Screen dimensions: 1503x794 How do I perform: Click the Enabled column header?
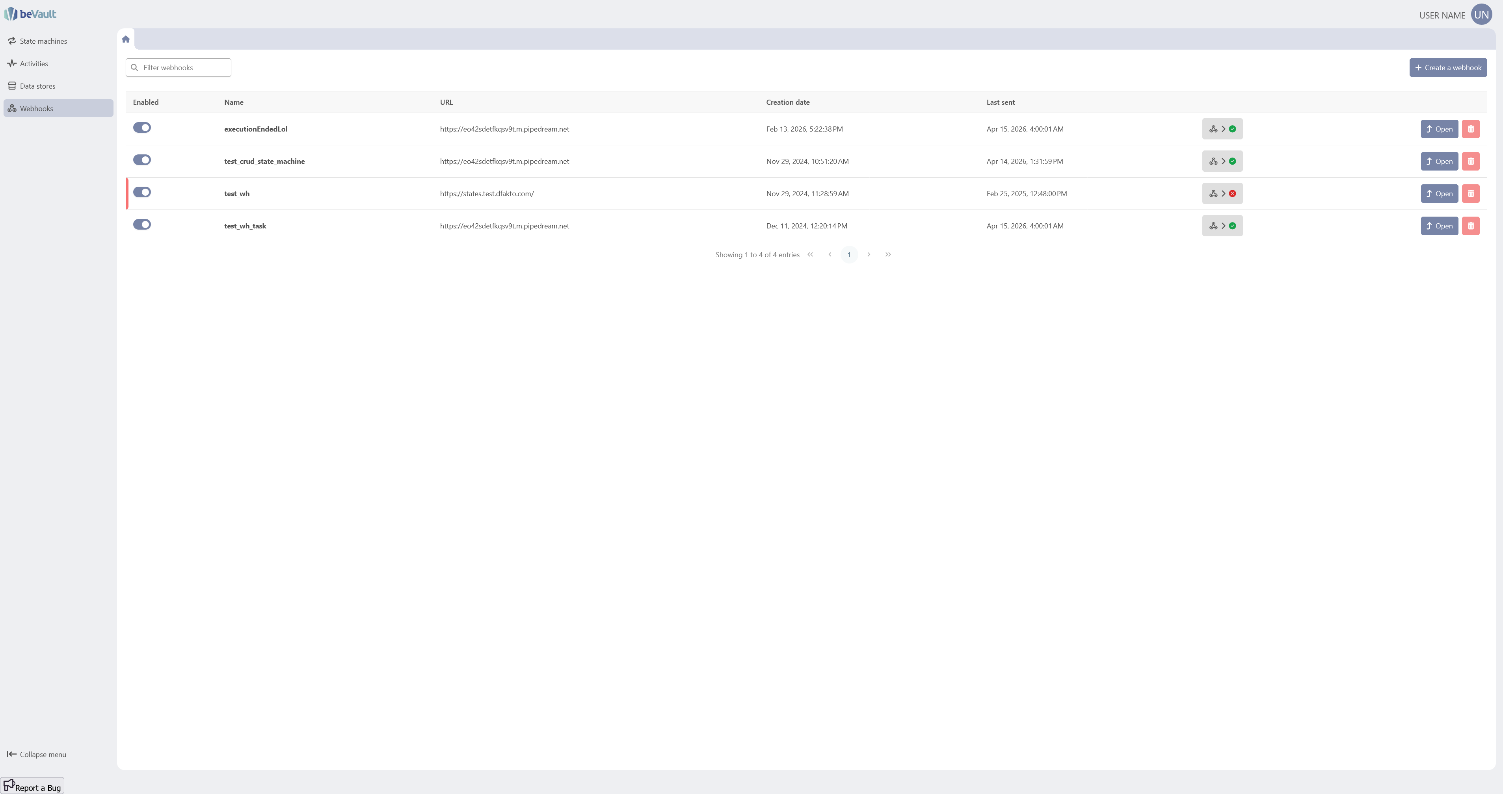146,102
